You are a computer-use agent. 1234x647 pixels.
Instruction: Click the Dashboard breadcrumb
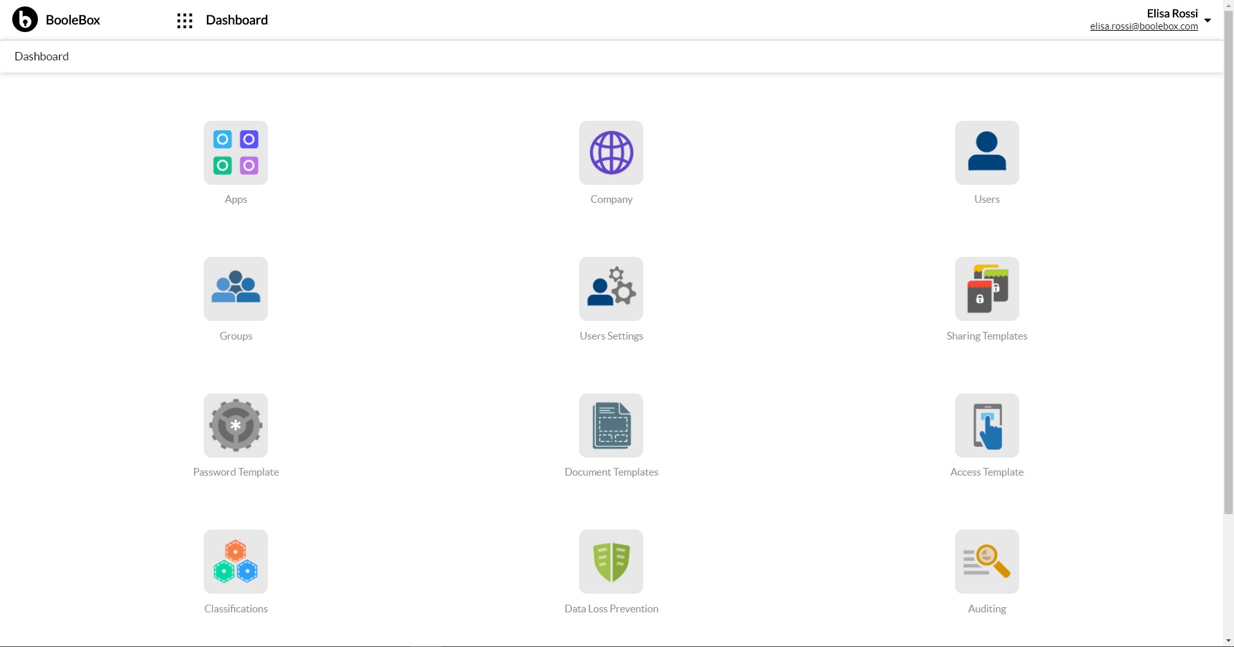click(41, 56)
